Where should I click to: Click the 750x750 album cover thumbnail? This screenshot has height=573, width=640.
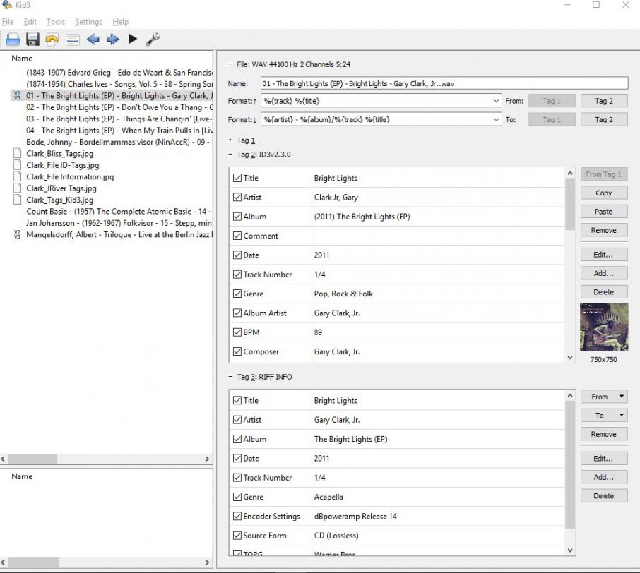(x=603, y=327)
